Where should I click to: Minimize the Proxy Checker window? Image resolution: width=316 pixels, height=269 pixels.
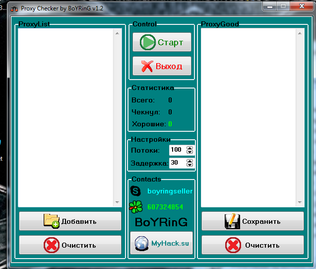coord(270,6)
